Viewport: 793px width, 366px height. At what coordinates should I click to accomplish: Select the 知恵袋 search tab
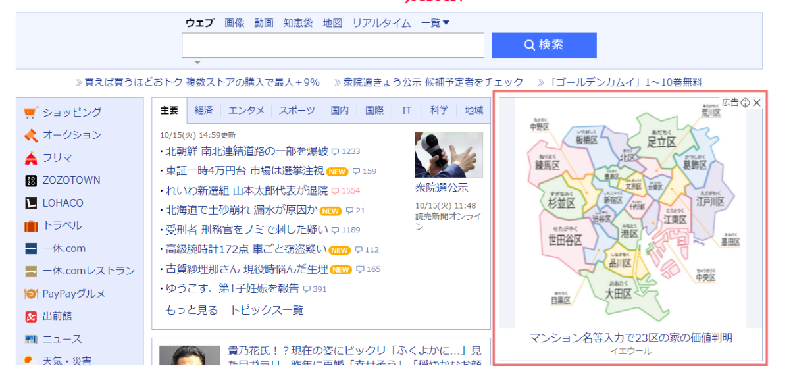pos(298,23)
